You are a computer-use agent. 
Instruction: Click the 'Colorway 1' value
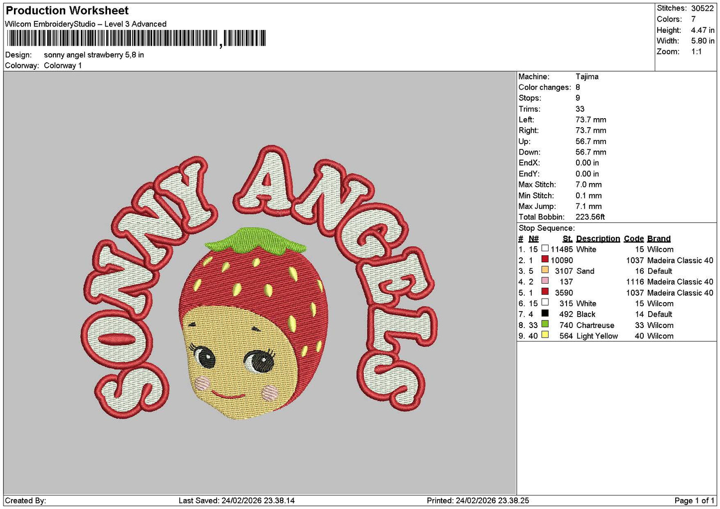pyautogui.click(x=63, y=65)
